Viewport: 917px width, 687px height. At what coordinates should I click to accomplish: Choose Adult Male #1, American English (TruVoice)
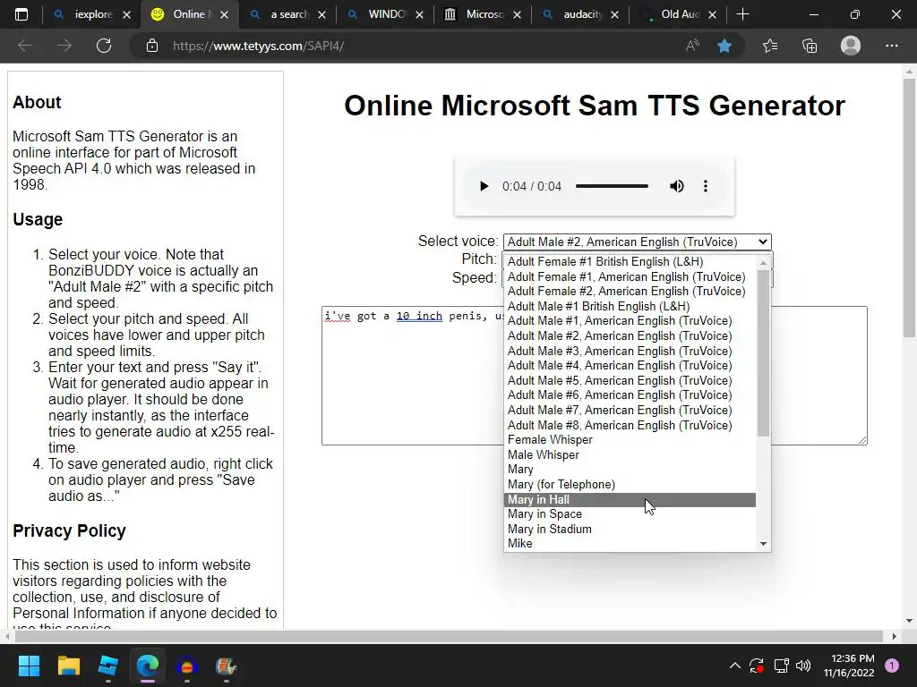630,321
